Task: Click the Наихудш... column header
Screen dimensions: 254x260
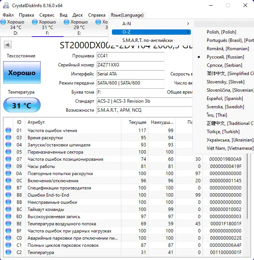Action: [x=162, y=122]
